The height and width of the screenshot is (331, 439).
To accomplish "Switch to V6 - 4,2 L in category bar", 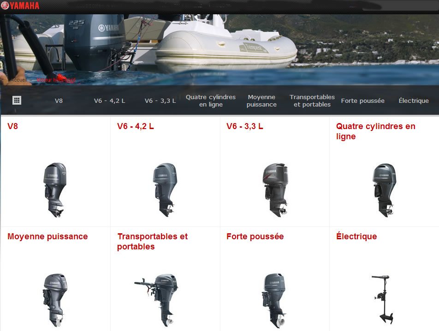I will [109, 100].
